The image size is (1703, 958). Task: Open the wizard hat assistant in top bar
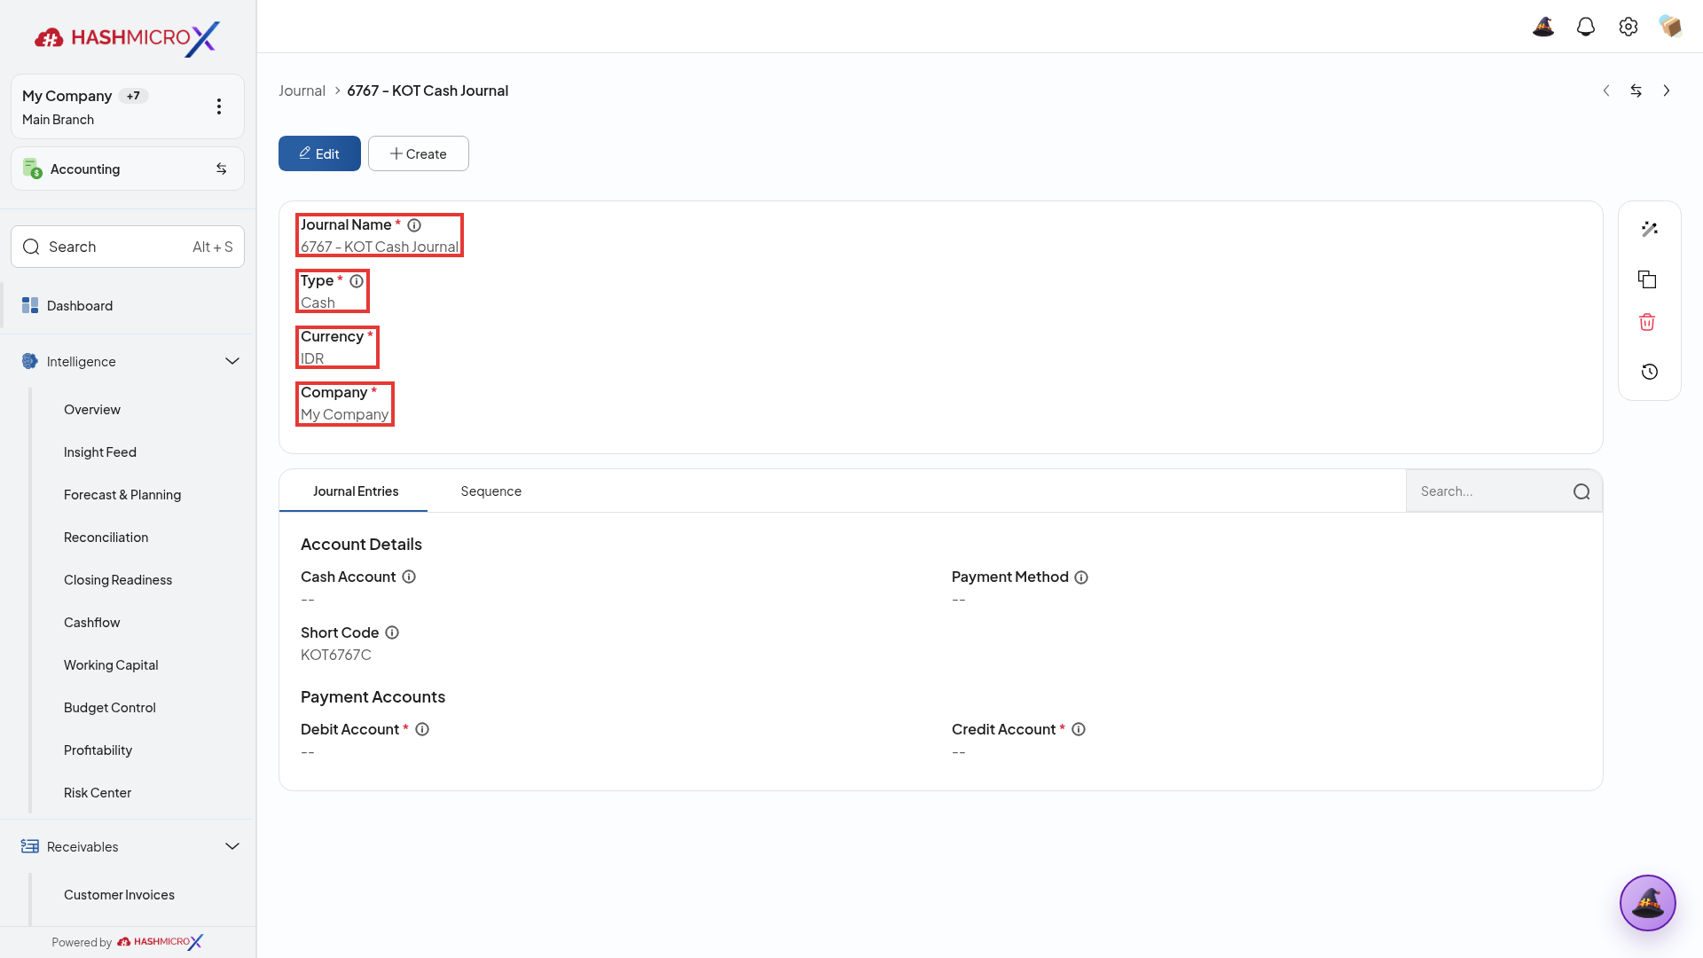[1543, 27]
